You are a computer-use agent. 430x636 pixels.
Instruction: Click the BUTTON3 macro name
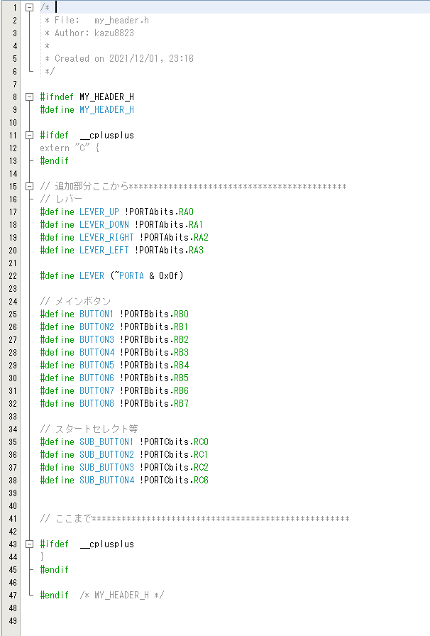click(97, 339)
